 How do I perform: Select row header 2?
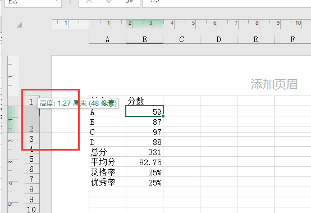point(31,120)
